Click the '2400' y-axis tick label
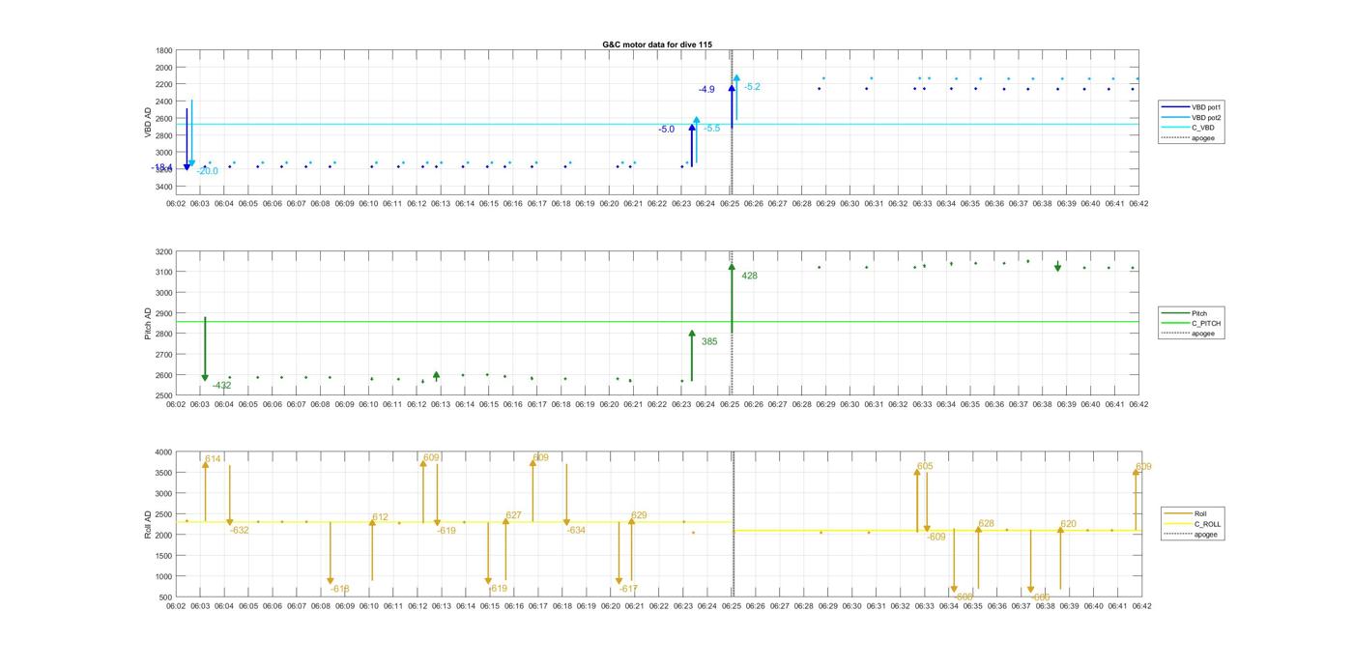Image resolution: width=1353 pixels, height=670 pixels. tap(164, 102)
